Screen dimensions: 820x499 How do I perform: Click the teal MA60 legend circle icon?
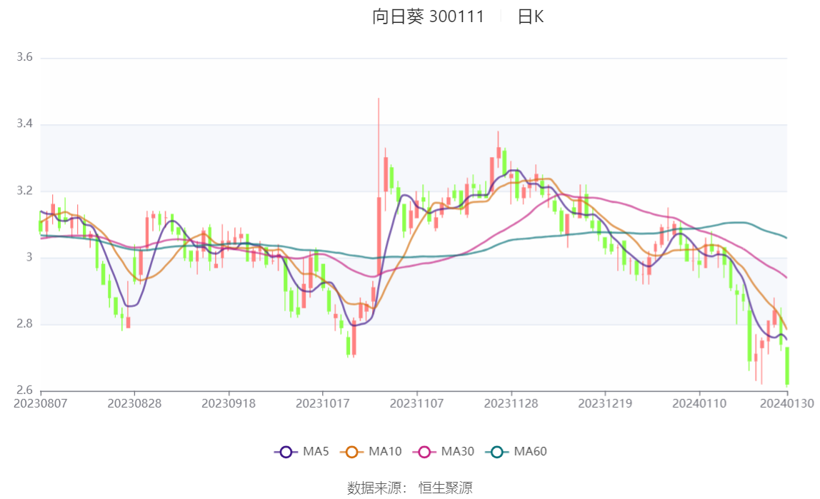tap(497, 451)
